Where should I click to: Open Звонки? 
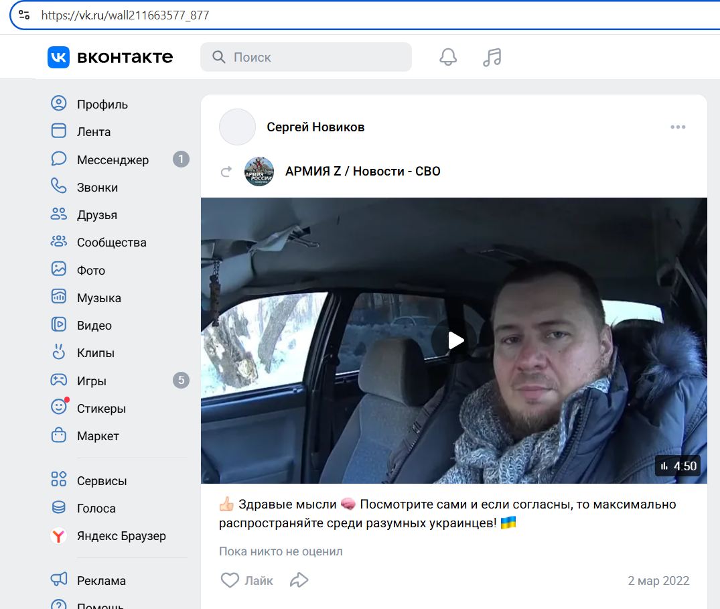pyautogui.click(x=97, y=188)
